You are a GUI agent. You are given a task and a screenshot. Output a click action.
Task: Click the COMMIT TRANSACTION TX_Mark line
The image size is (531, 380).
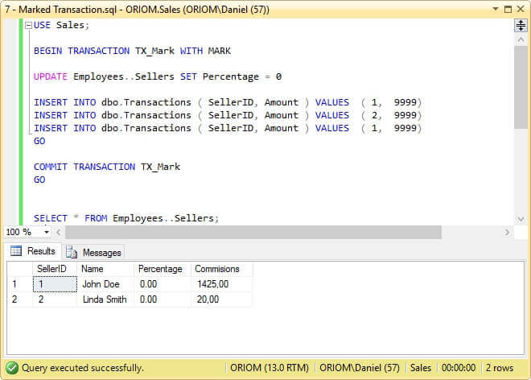pos(107,167)
